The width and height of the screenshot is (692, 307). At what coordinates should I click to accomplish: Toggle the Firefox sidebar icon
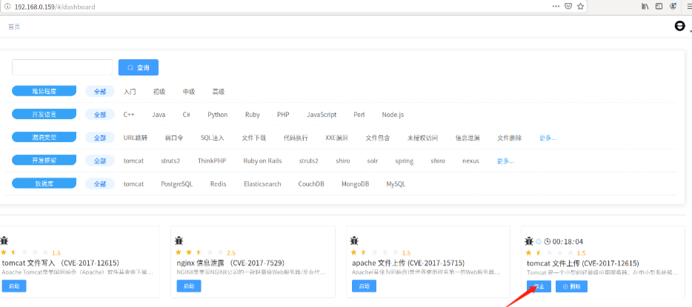[x=659, y=6]
